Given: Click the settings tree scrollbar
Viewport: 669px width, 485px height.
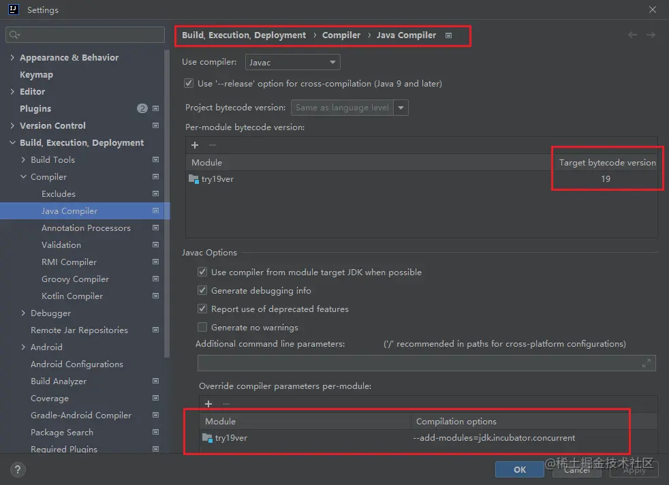Looking at the screenshot, I should pyautogui.click(x=167, y=204).
